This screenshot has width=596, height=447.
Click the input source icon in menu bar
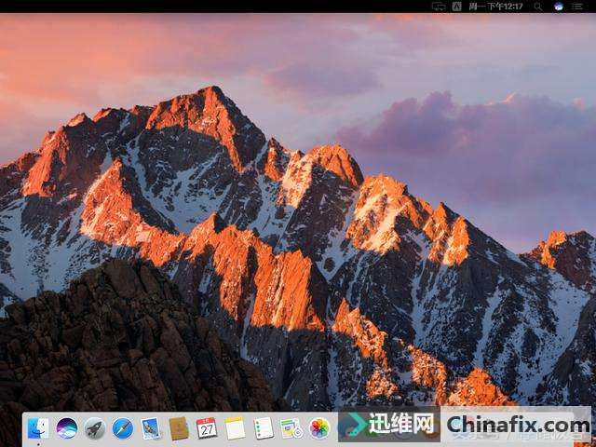(457, 7)
